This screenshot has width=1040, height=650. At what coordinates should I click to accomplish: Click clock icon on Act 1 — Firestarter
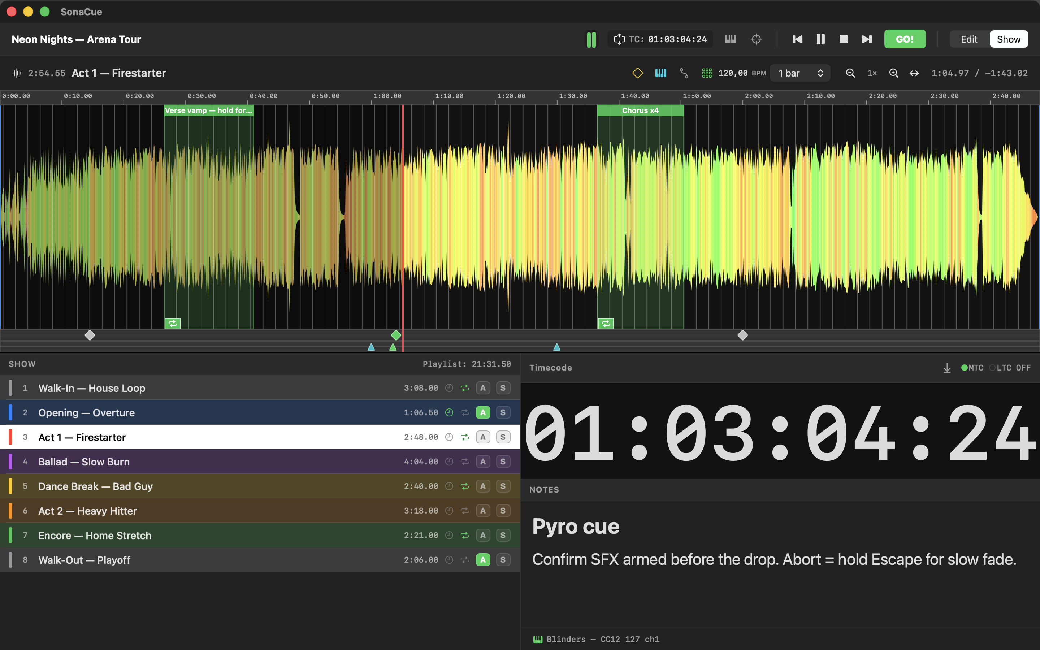tap(449, 437)
